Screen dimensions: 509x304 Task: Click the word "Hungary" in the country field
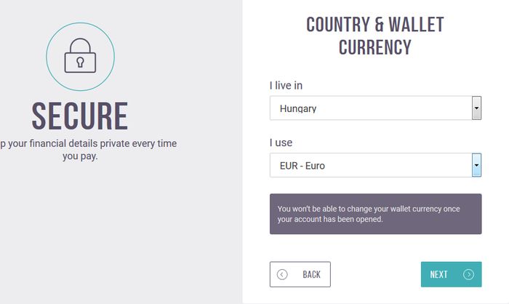298,108
